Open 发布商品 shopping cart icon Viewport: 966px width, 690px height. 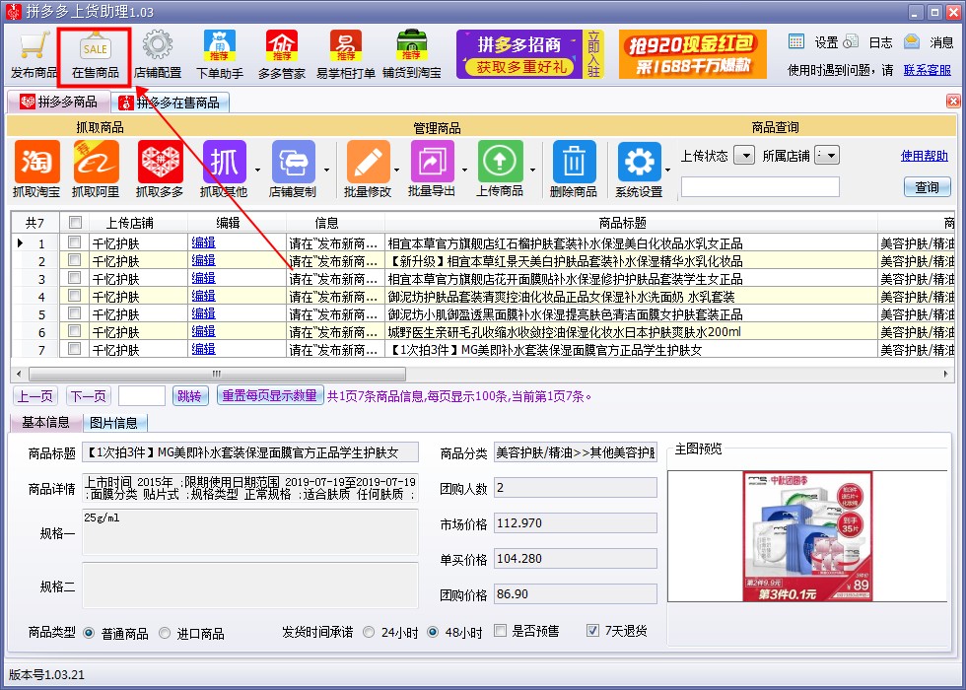(x=34, y=55)
